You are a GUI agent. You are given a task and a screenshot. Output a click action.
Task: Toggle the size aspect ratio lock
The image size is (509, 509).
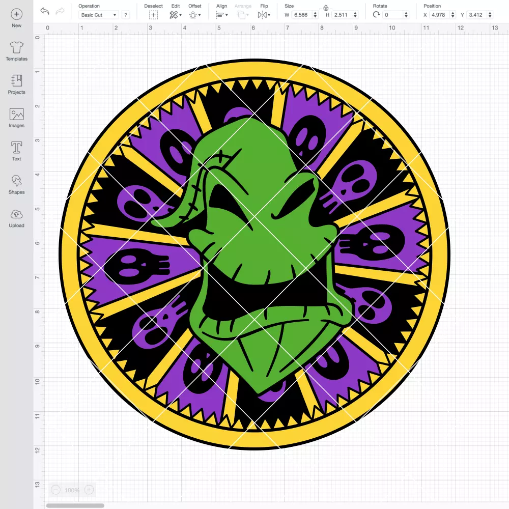pyautogui.click(x=326, y=8)
